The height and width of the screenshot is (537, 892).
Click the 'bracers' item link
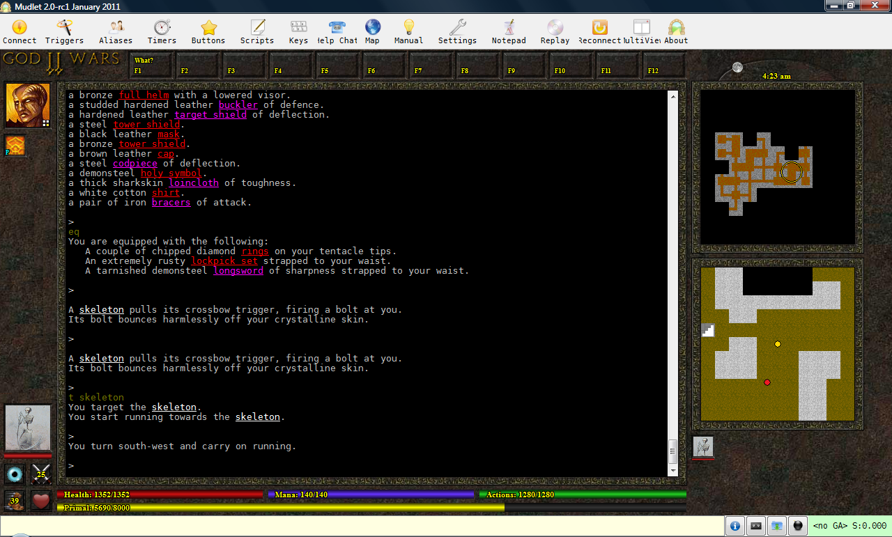pyautogui.click(x=171, y=203)
